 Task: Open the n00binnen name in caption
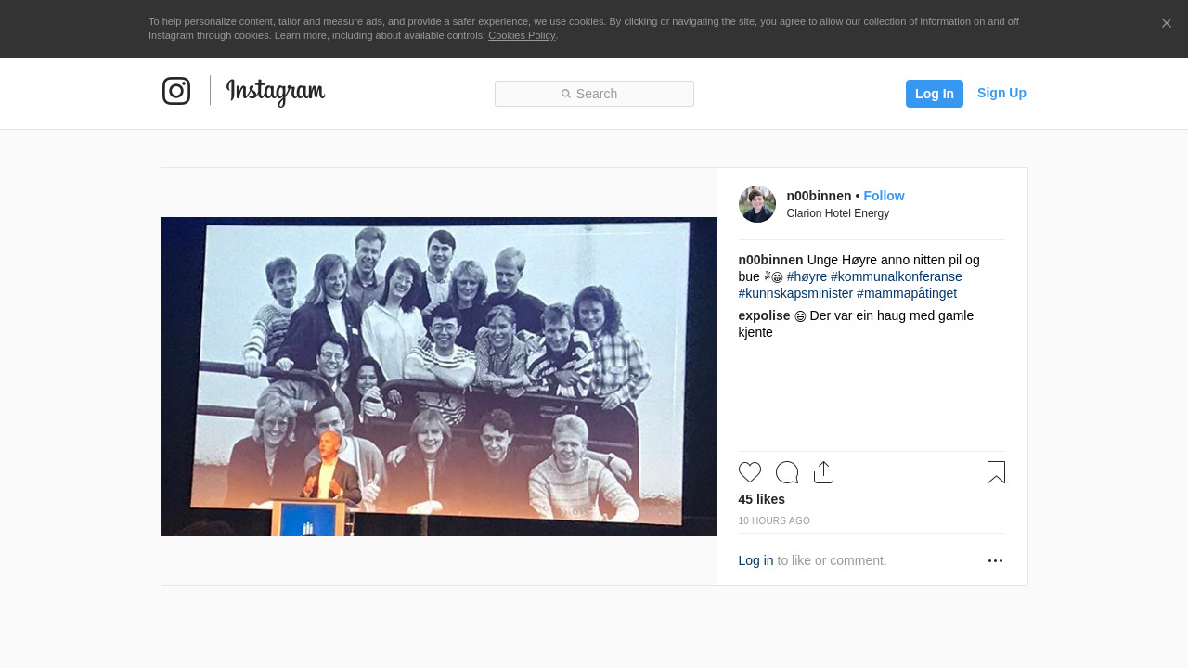771,260
